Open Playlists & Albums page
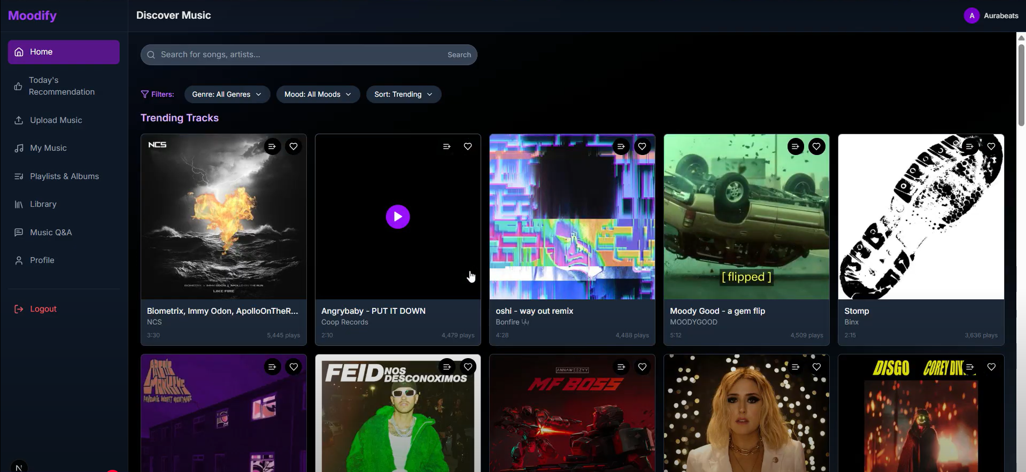The image size is (1026, 472). pos(64,176)
